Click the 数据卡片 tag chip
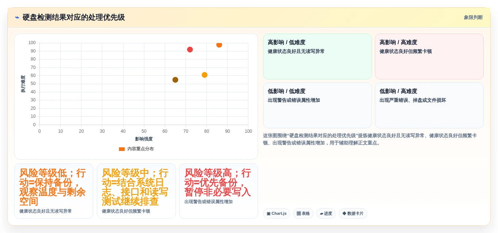This screenshot has height=233, width=498. [353, 213]
